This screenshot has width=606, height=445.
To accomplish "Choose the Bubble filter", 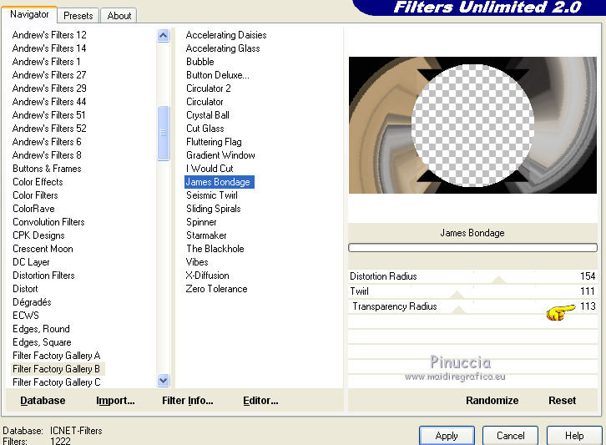I will click(199, 62).
